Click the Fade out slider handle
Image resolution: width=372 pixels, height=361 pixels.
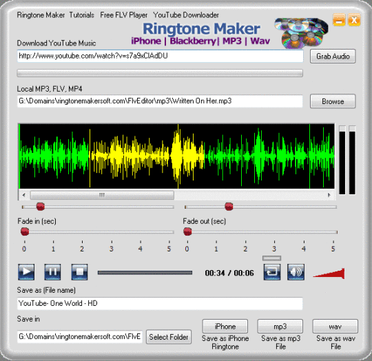187,231
